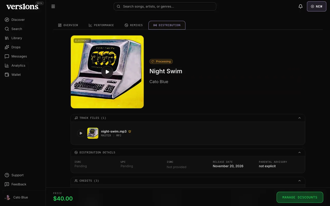Image resolution: width=330 pixels, height=206 pixels.
Task: Switch to the Performance tab
Action: click(x=101, y=25)
